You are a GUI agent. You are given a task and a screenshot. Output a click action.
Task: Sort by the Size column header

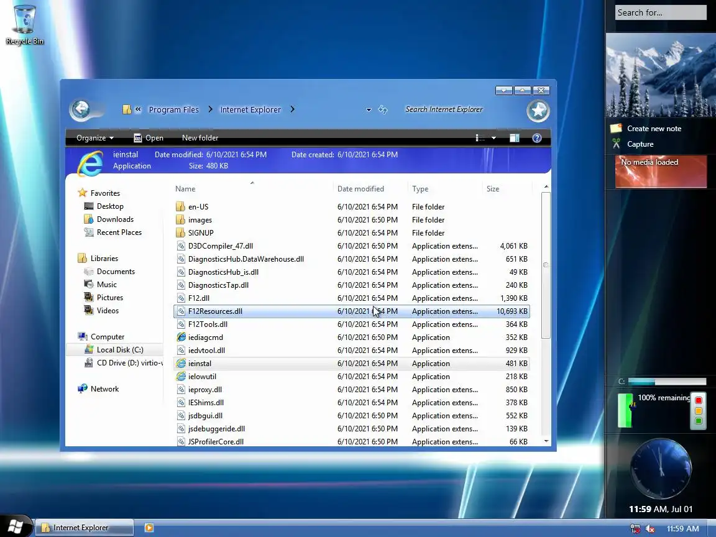pos(507,188)
